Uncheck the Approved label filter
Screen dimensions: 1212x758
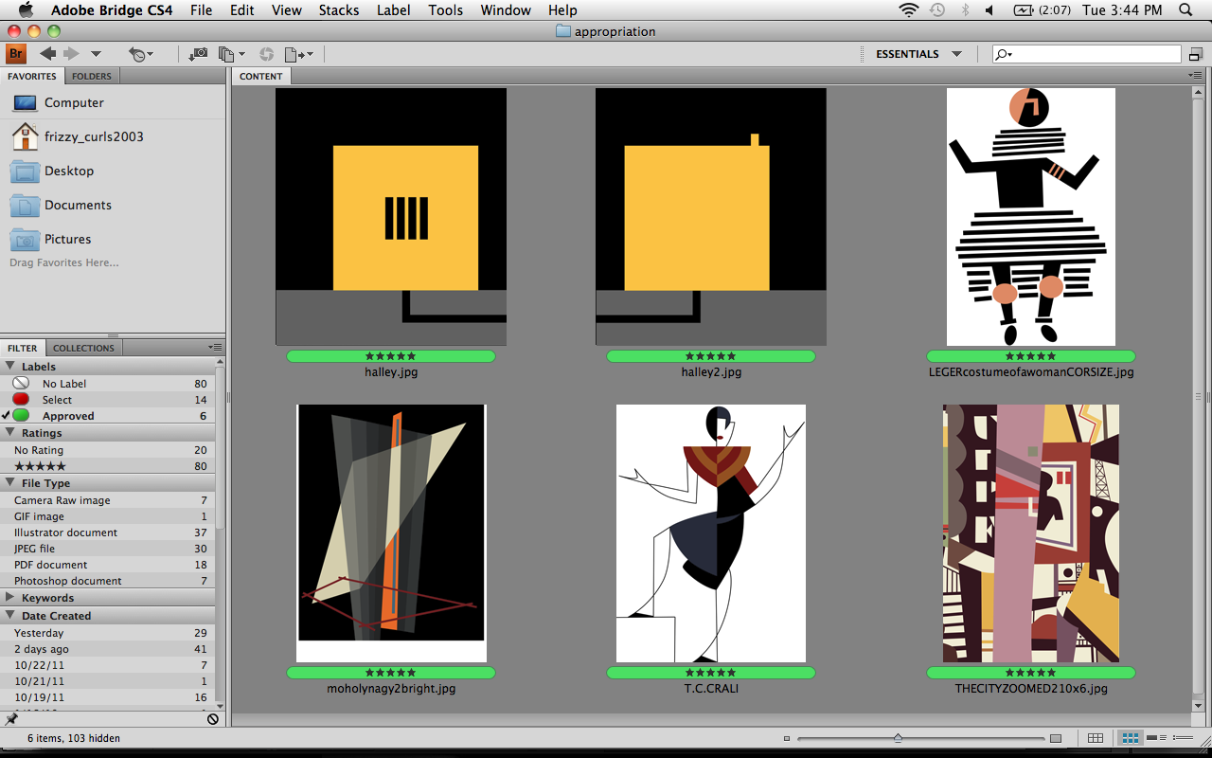107,416
